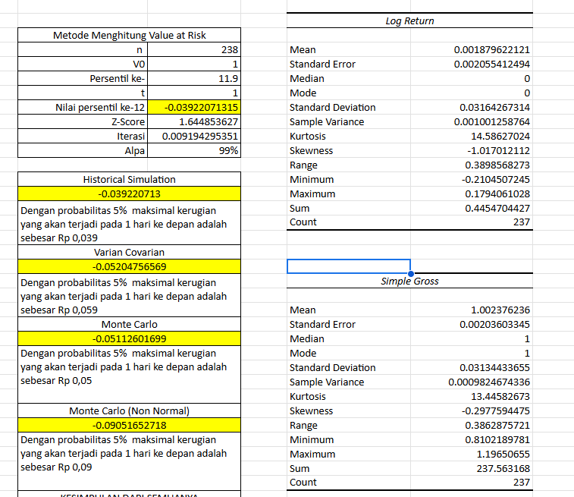Click the Z-Score value 1.644853627
The width and height of the screenshot is (574, 497).
(x=194, y=121)
